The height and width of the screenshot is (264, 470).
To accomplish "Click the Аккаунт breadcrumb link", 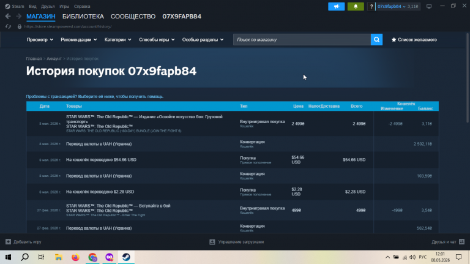I will [54, 59].
